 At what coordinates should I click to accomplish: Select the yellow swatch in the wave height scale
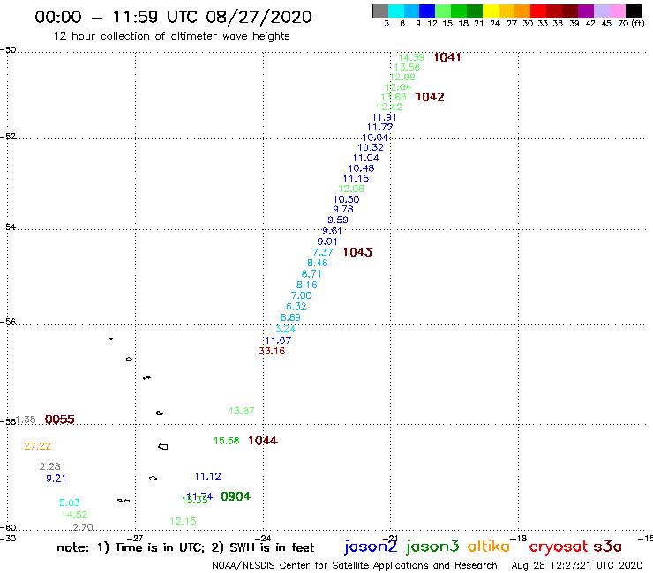point(491,11)
